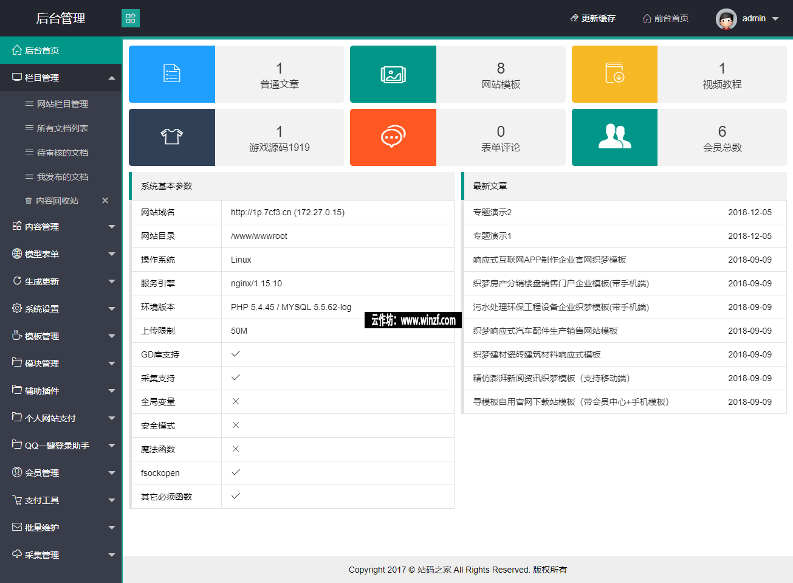
Task: Open 内容回收站 submenu item
Action: [x=57, y=201]
